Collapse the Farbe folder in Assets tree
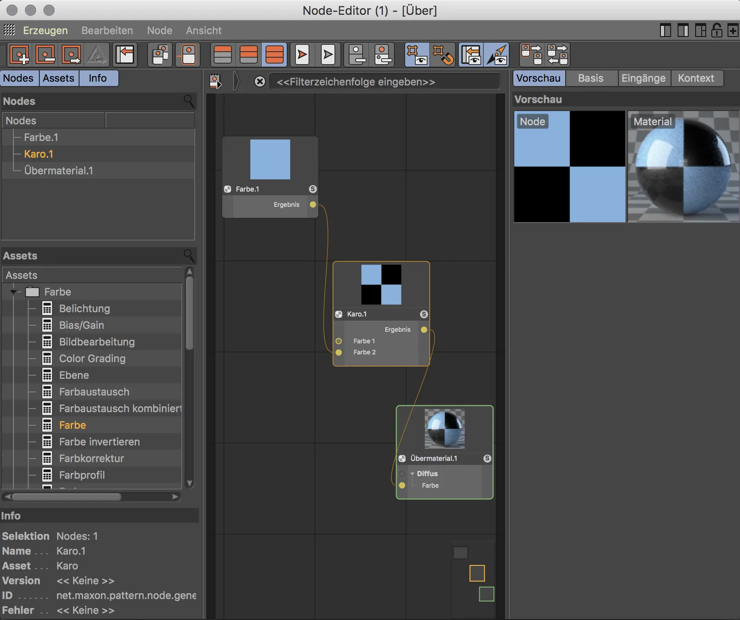This screenshot has height=620, width=740. point(13,292)
